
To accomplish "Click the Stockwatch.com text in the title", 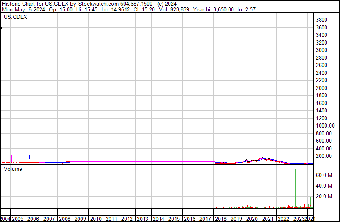I will [98, 4].
